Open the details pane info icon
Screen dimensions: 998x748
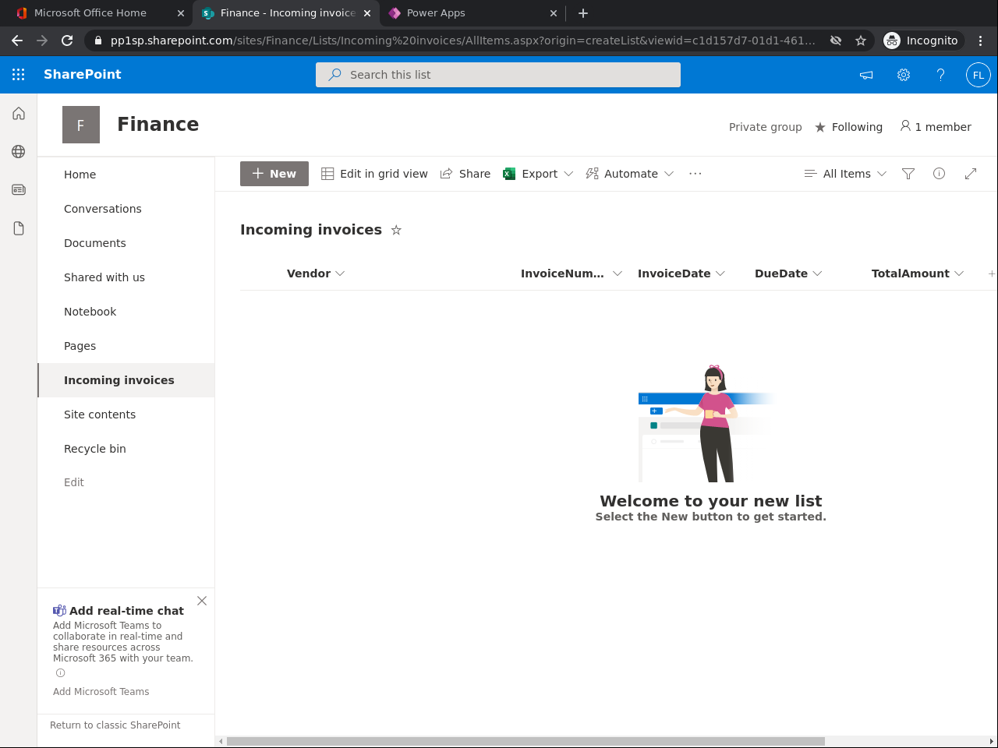click(940, 174)
